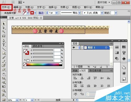
Task: Select the Paintbrush tool
Action: (x=4, y=57)
